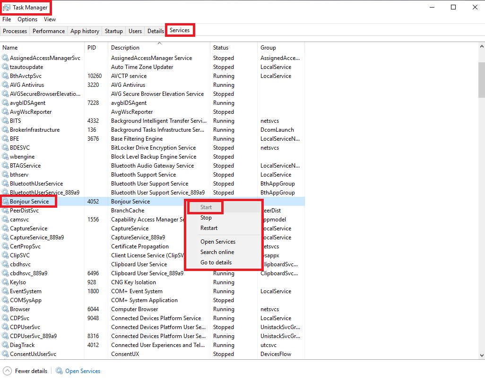This screenshot has height=381, width=485.
Task: Click the gear icon beside BrokerInfrastructure
Action: point(5,129)
